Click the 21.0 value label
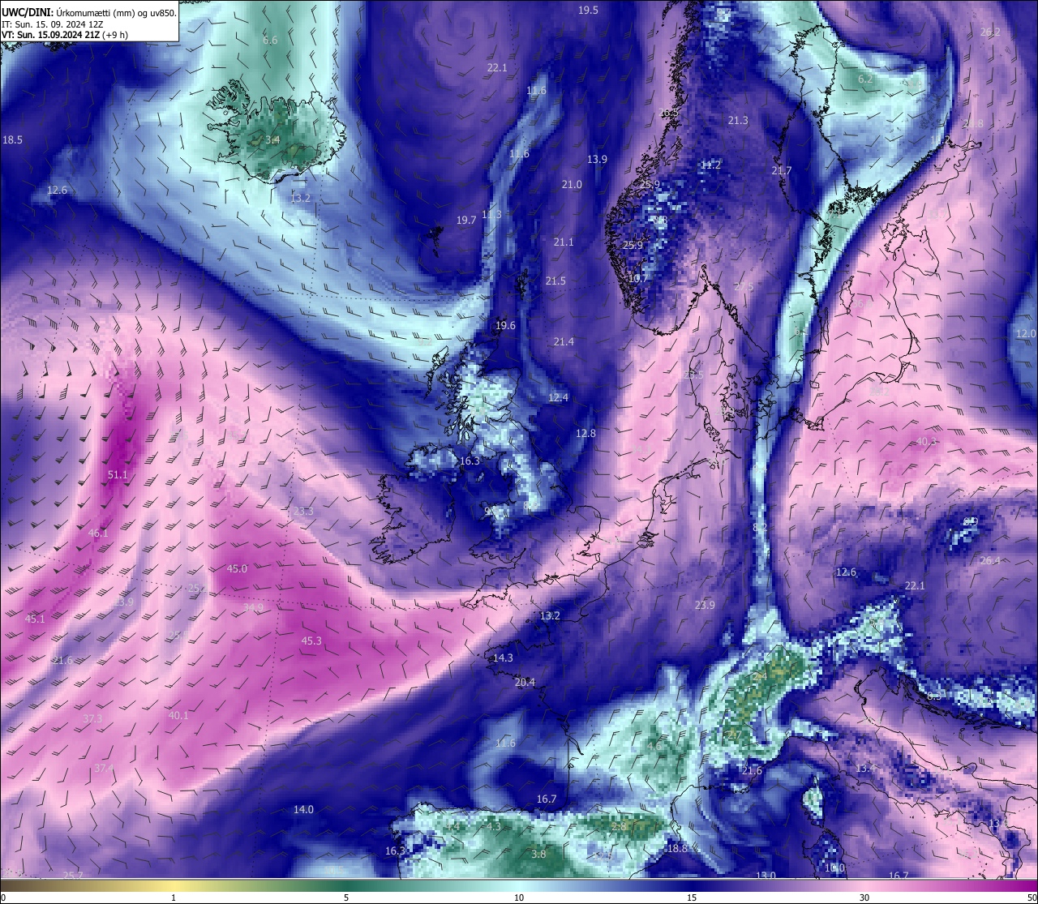The image size is (1038, 904). (x=572, y=184)
